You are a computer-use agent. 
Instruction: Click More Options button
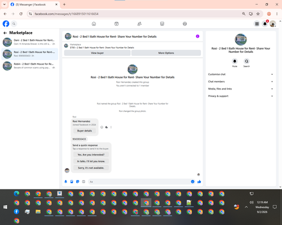(166, 53)
